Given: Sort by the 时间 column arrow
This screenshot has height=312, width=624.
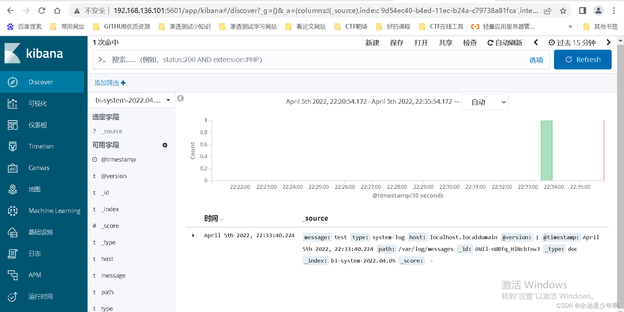Looking at the screenshot, I should pos(222,220).
